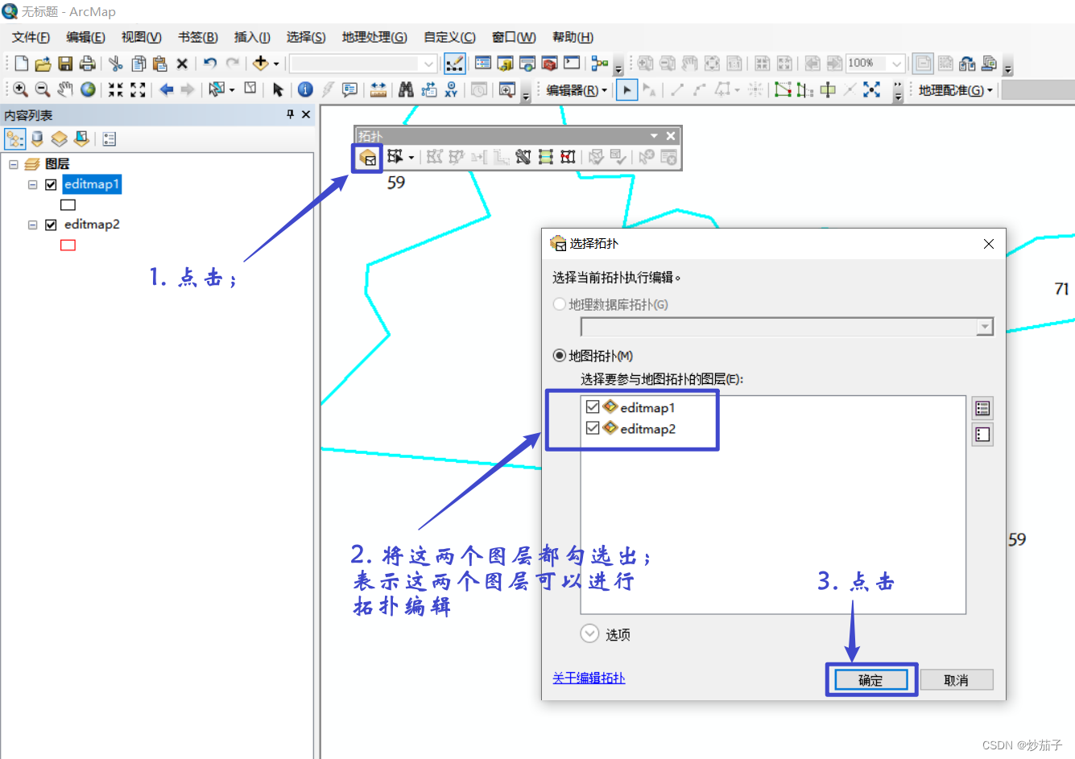The image size is (1075, 759).
Task: Open the Catalog window icon
Action: coord(506,64)
